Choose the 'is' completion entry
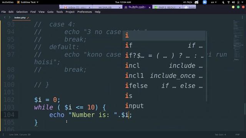 click(x=164, y=96)
